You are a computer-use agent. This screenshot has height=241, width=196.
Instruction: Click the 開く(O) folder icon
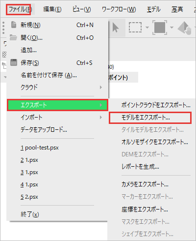[x=13, y=37]
